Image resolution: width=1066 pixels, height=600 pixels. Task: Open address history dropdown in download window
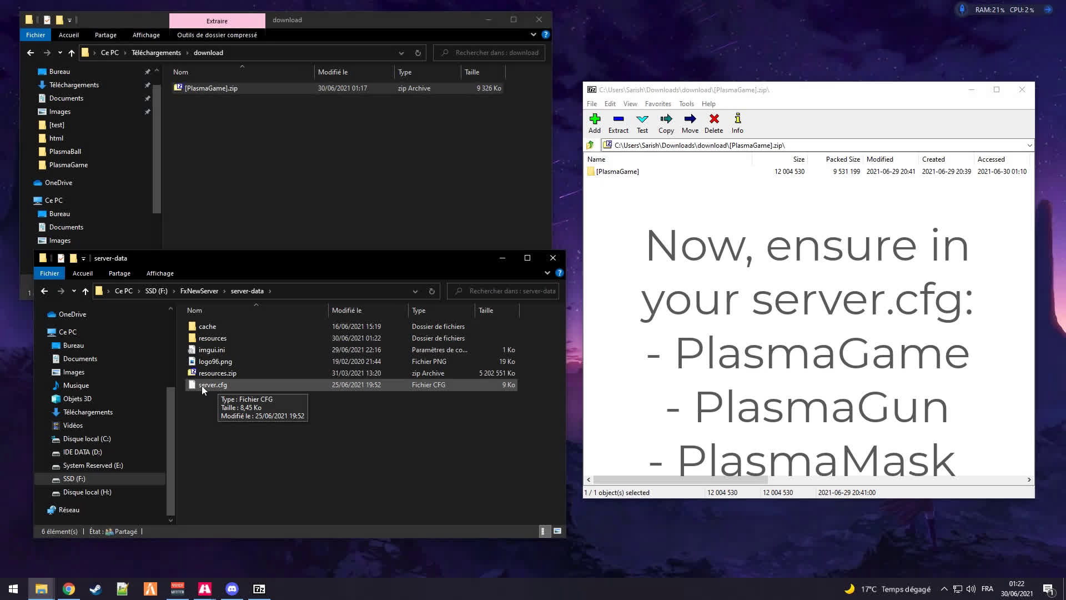[x=401, y=53]
